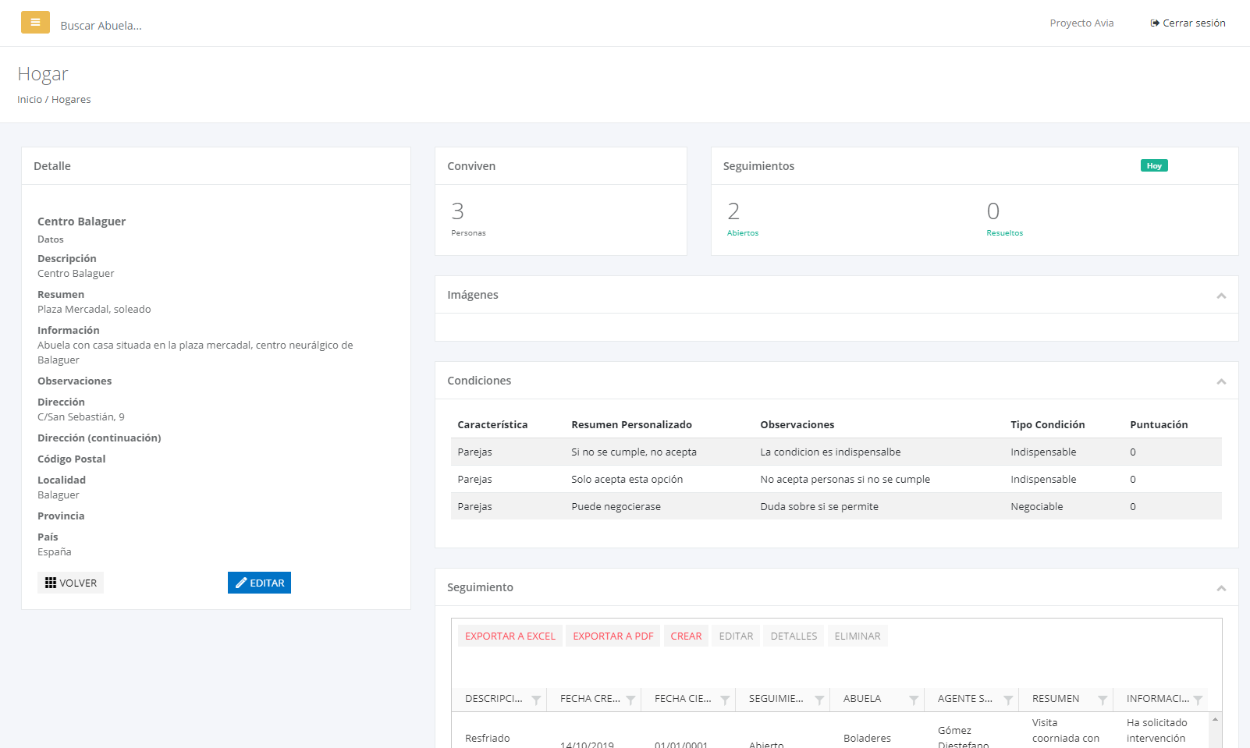Go to Inicio breadcrumb

coord(30,100)
